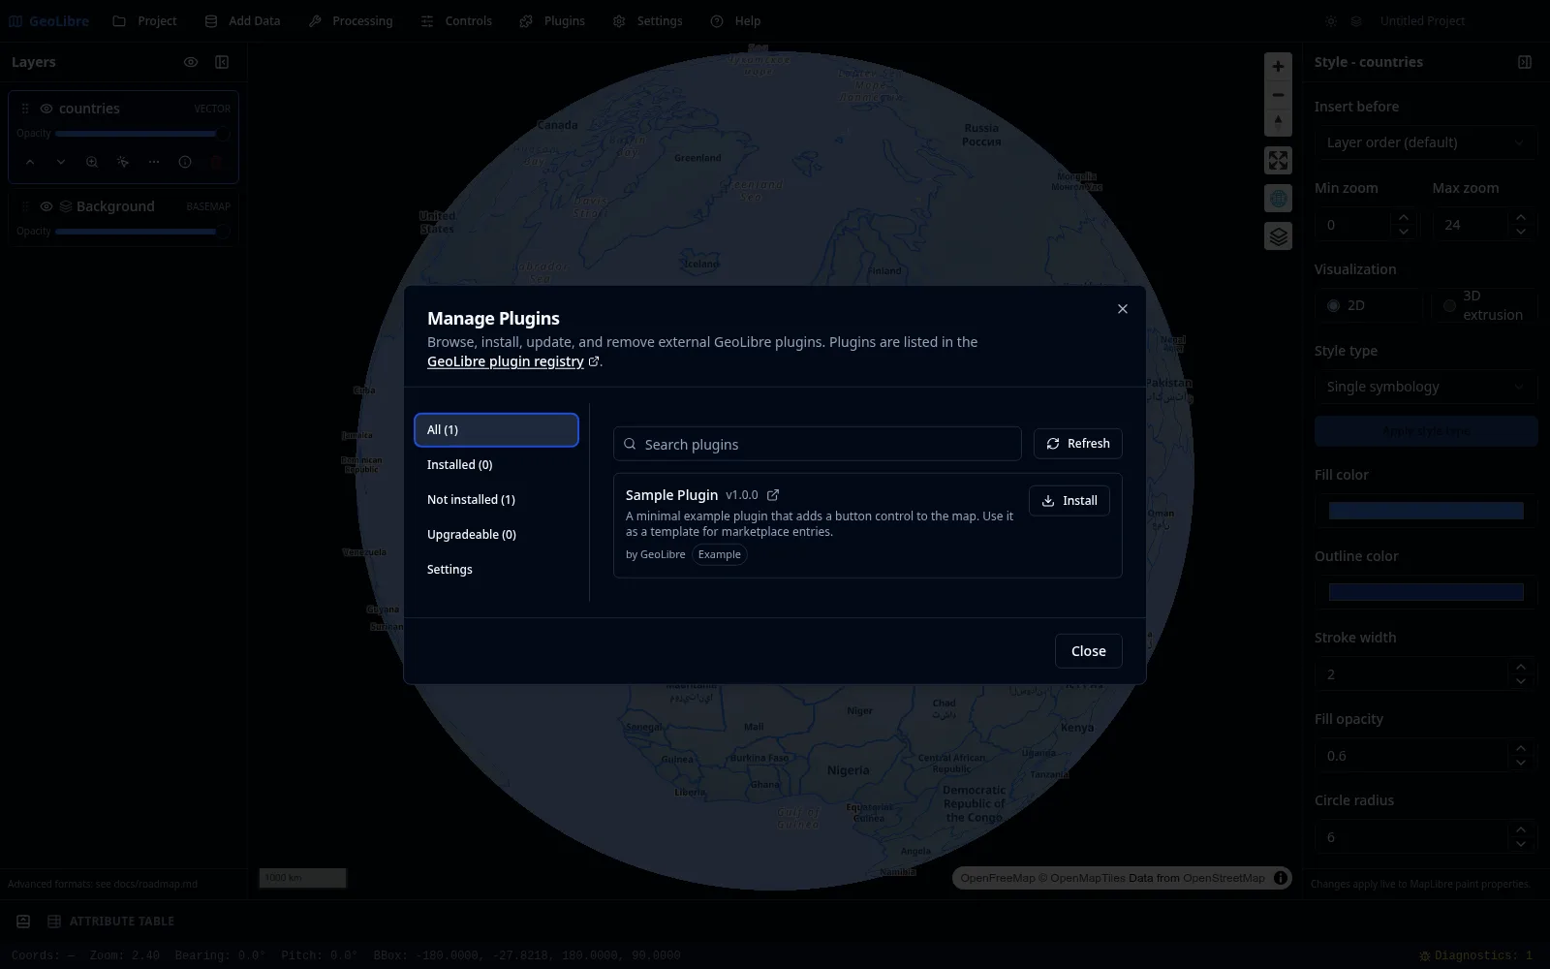Adjust the Background layer opacity slider

[x=143, y=232]
